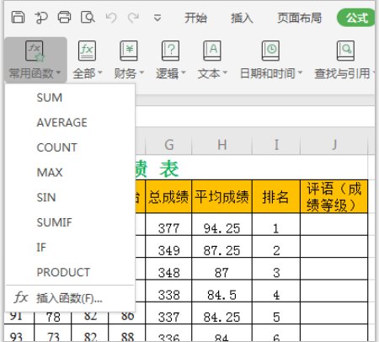Select the cell with average 84.5

(x=222, y=291)
